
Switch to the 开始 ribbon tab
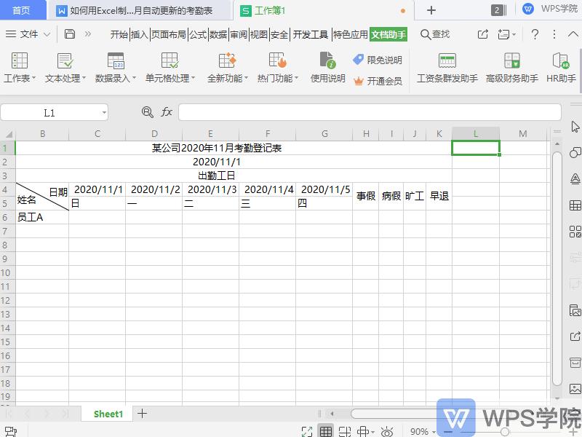[x=120, y=34]
